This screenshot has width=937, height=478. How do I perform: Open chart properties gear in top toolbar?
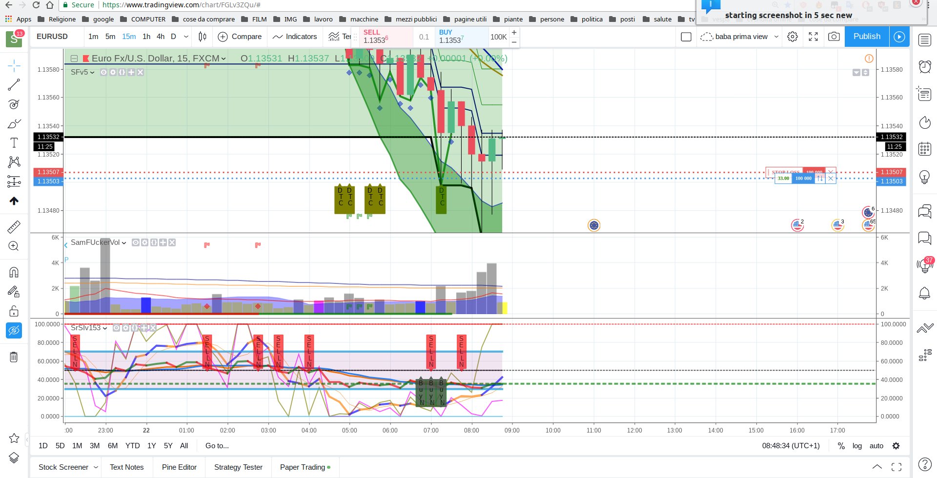pos(793,37)
